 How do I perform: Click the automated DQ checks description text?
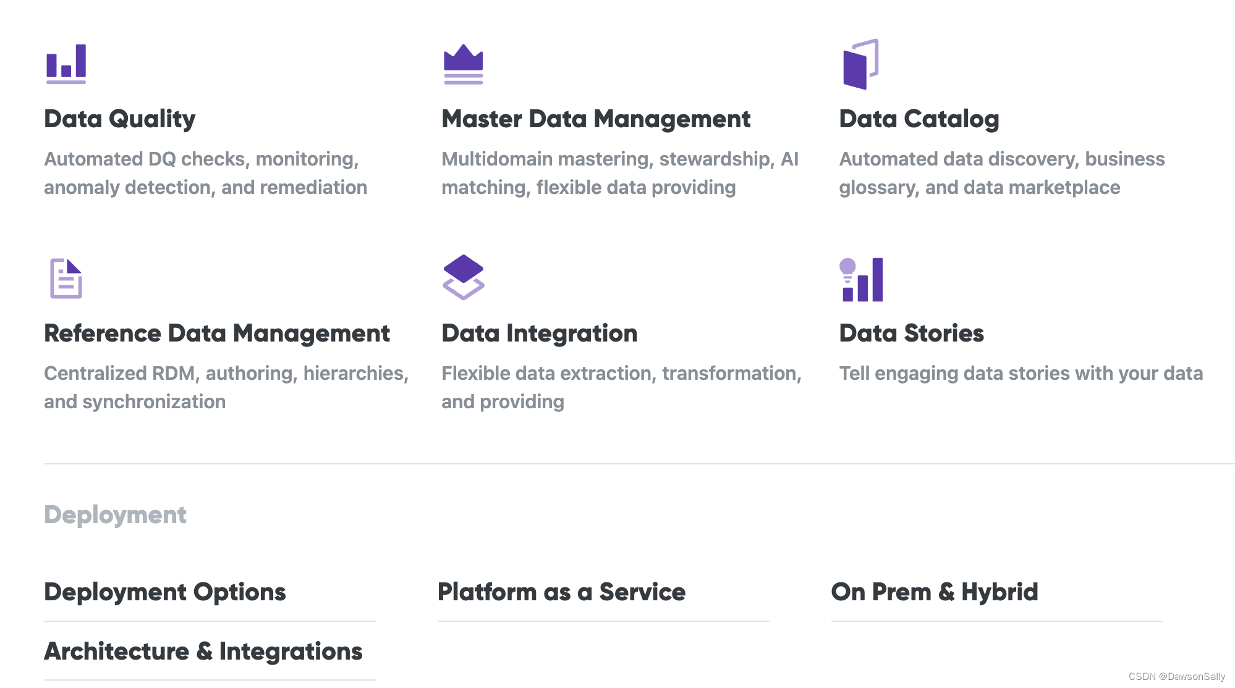pos(205,173)
